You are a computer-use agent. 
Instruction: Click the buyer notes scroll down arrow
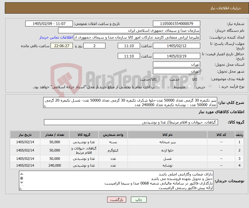click(x=22, y=183)
